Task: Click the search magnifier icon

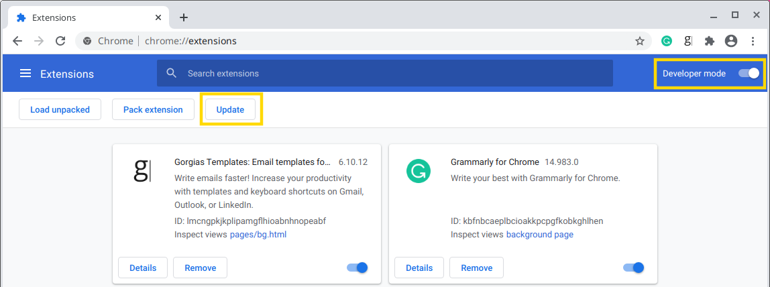Action: coord(172,73)
